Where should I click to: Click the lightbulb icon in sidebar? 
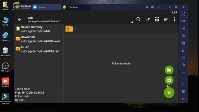(x=183, y=84)
